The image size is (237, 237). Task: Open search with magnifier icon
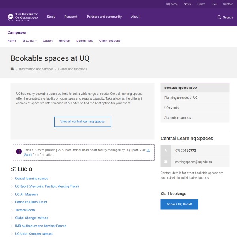[220, 17]
